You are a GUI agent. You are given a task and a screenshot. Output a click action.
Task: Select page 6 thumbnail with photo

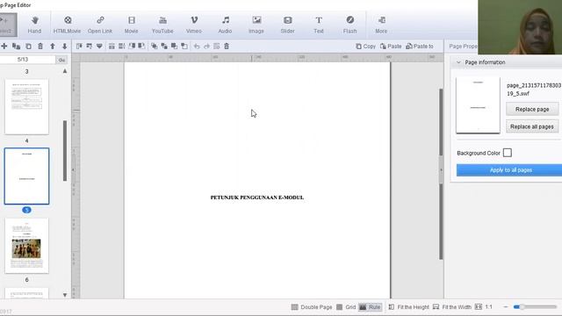pyautogui.click(x=27, y=246)
